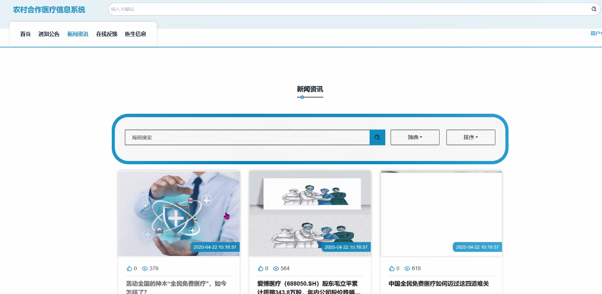Click the views eye icon beside 564

coord(276,268)
